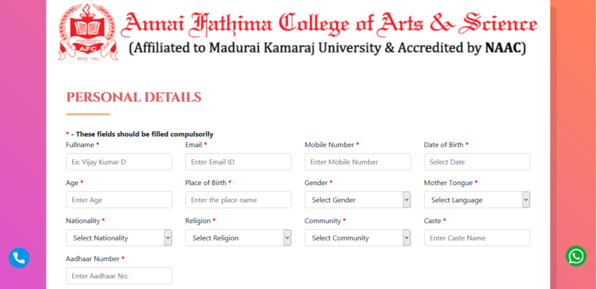Screen dimensions: 597x289
Task: Open the Select Community dropdown
Action: (x=358, y=238)
